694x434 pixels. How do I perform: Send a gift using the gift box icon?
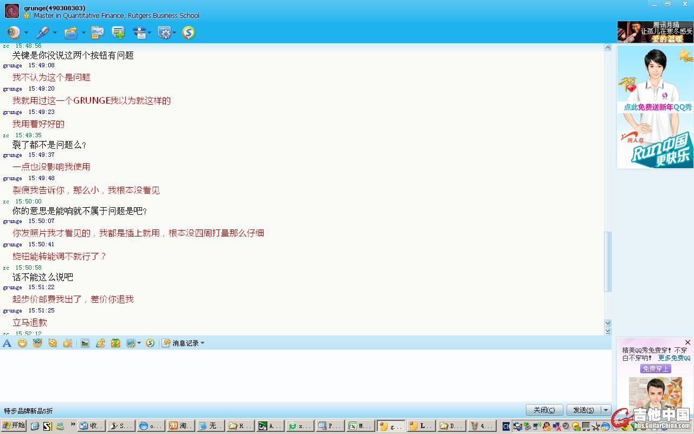click(115, 343)
